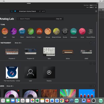Open the American Home Grand preset name
The width and height of the screenshot is (104, 104).
(x=27, y=11)
